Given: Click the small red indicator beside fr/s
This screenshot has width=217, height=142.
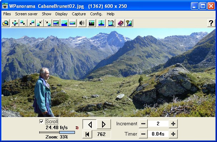Looking at the screenshot, I should coord(77,128).
